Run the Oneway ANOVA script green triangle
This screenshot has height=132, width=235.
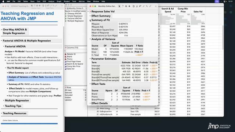[x=66, y=14]
